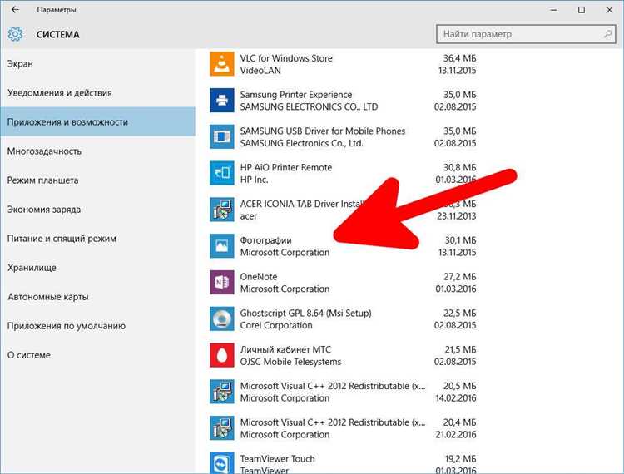Viewport: 624px width, 474px height.
Task: Click the 36,4 МБ size of VLC
Action: [459, 58]
